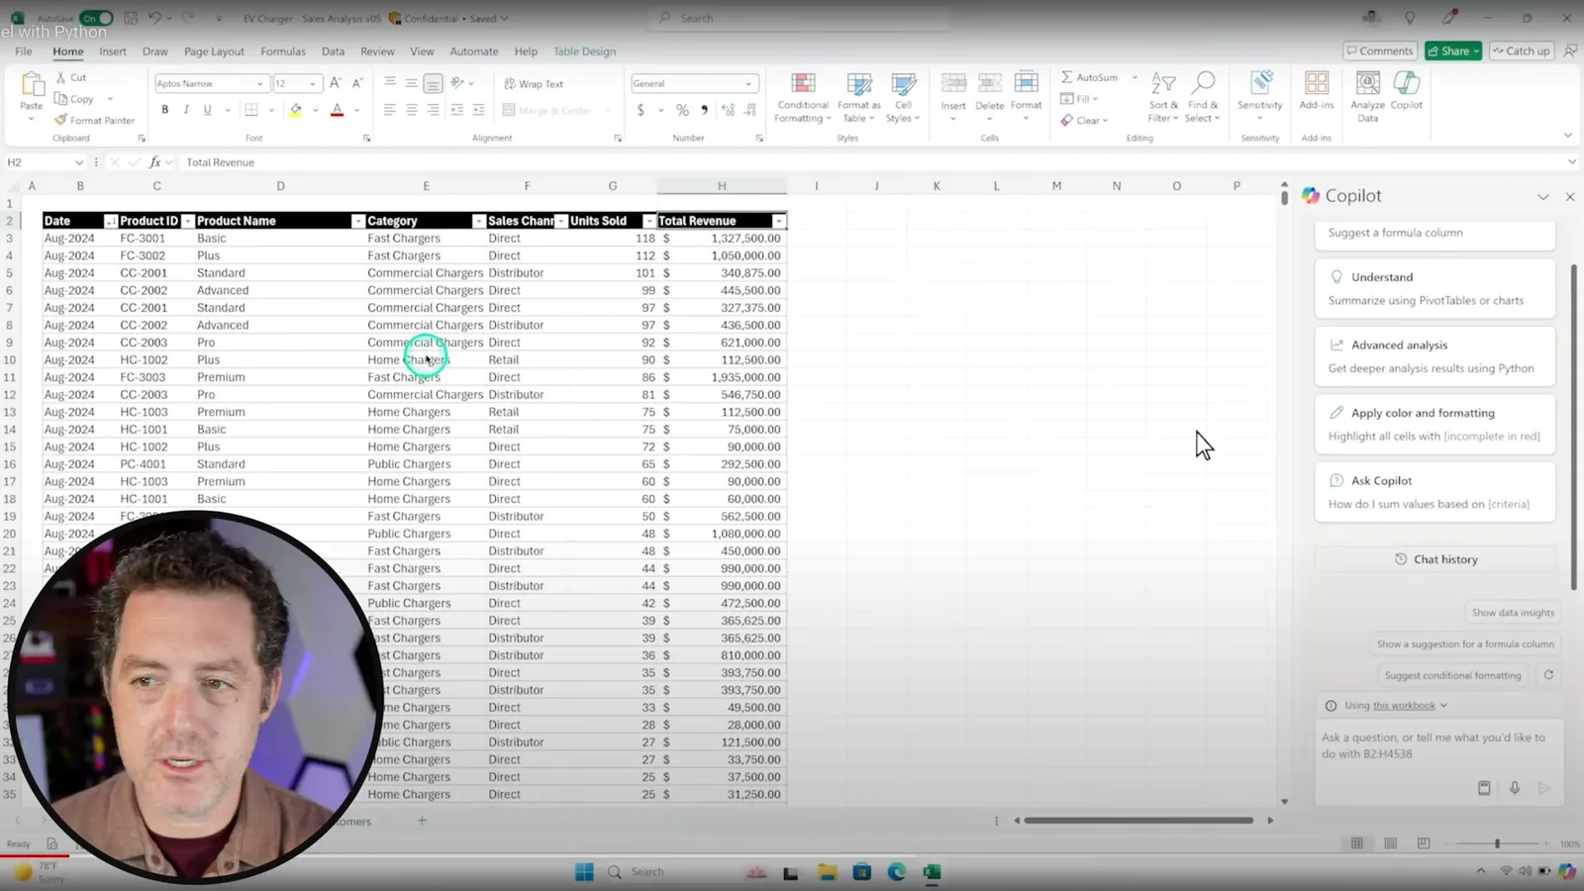Click the Analyze Data button

coord(1367,98)
